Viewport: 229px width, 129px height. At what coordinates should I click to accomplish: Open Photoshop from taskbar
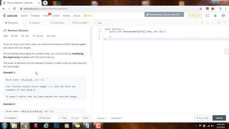57,126
